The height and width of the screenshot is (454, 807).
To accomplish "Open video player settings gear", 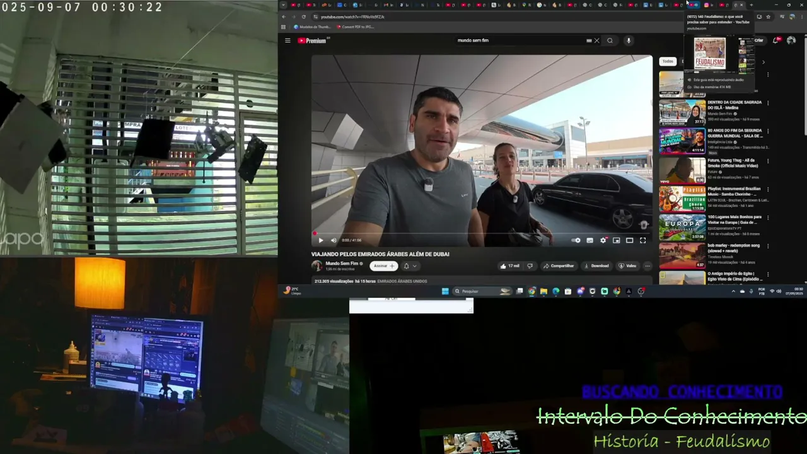I will pos(603,240).
